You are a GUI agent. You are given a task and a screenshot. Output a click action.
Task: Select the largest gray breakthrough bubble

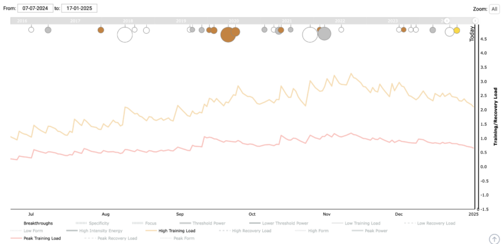(x=324, y=34)
